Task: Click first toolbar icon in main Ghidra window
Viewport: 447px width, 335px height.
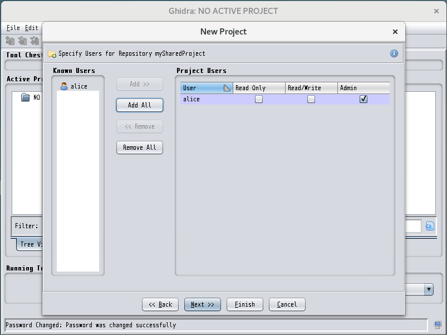Action: 10,41
